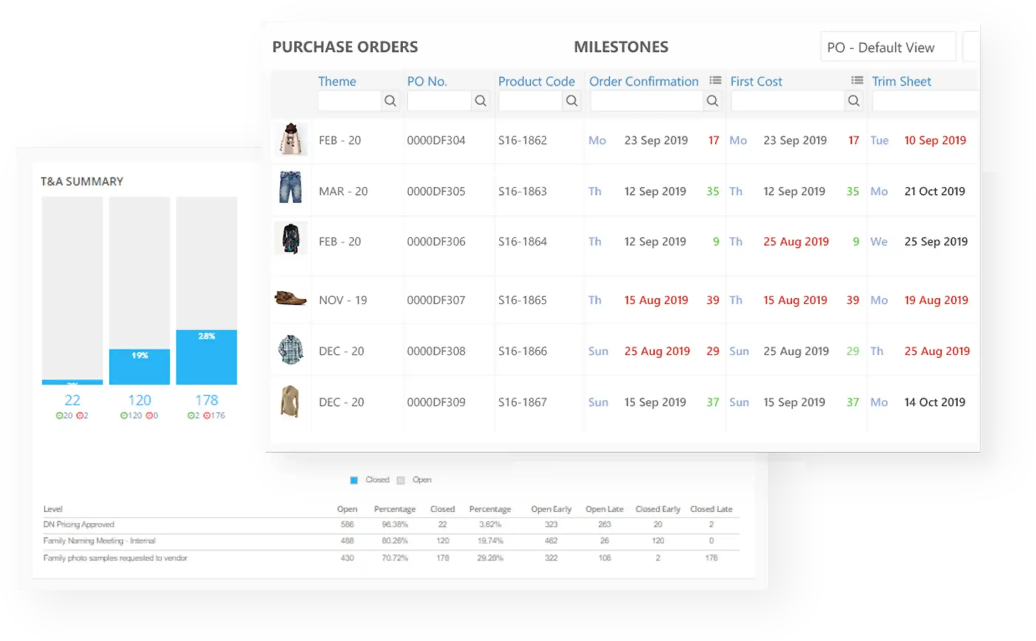Click the brown shoe product thumbnail
This screenshot has height=641, width=1036.
pos(290,298)
